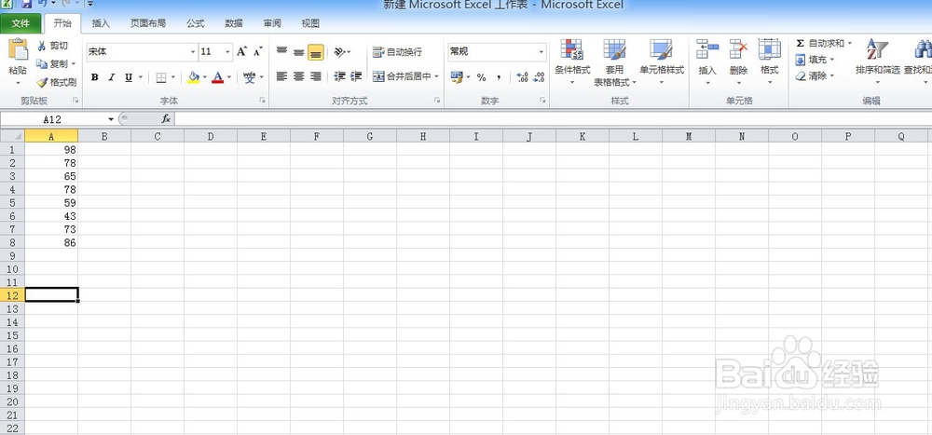Center text horizontally
Screen dimensions: 932x435
tap(298, 76)
